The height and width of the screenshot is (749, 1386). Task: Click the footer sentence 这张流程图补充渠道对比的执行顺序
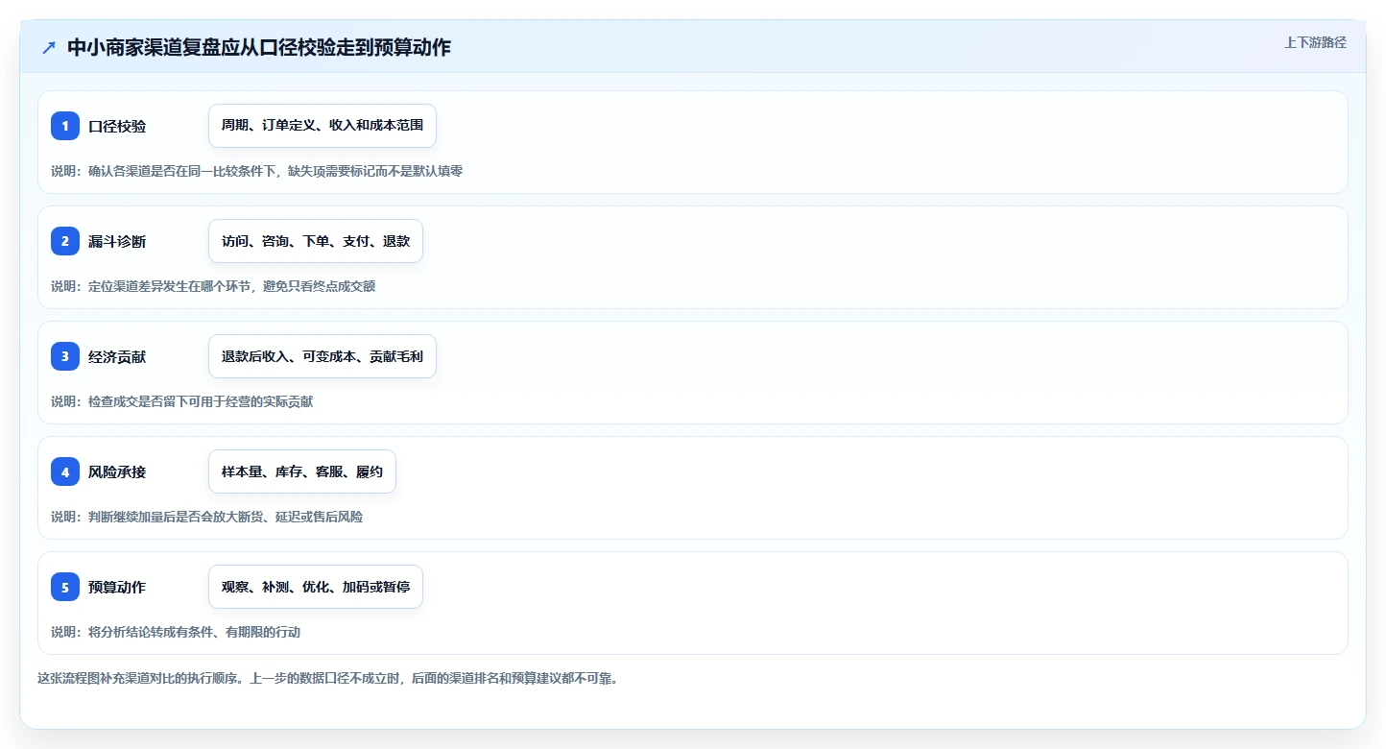coord(327,678)
